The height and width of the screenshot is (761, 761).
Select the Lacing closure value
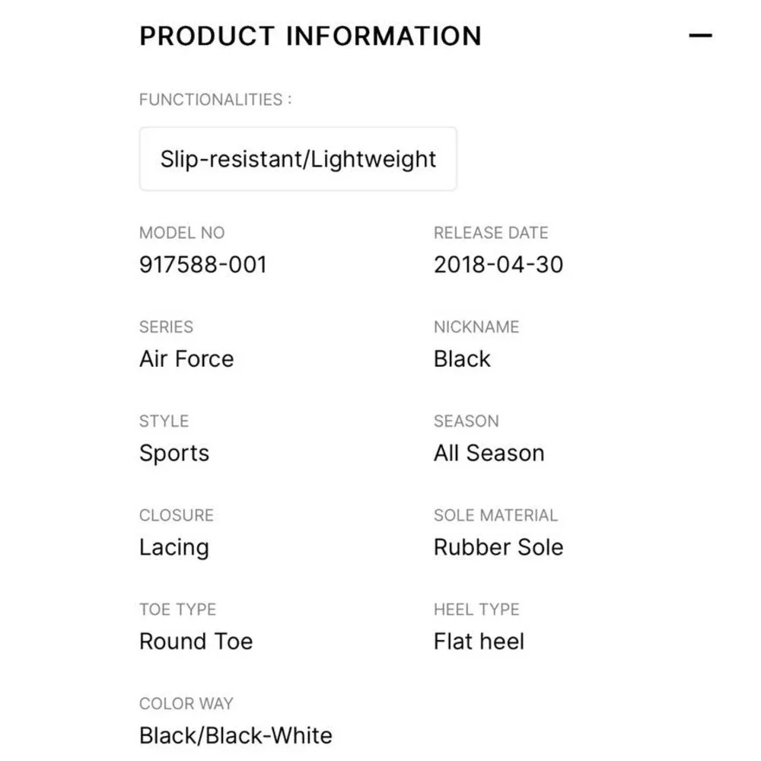tap(174, 548)
